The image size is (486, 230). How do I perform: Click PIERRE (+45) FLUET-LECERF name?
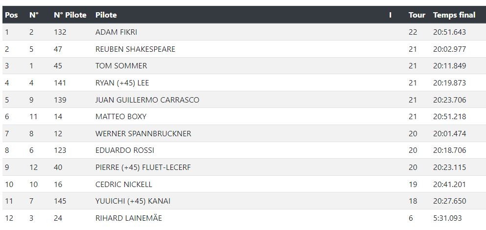pyautogui.click(x=143, y=167)
